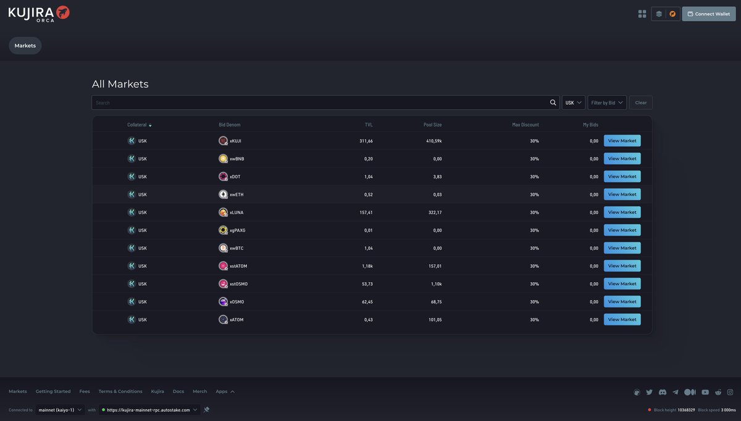This screenshot has height=421, width=741.
Task: Click the xstATOM token icon
Action: 223,266
